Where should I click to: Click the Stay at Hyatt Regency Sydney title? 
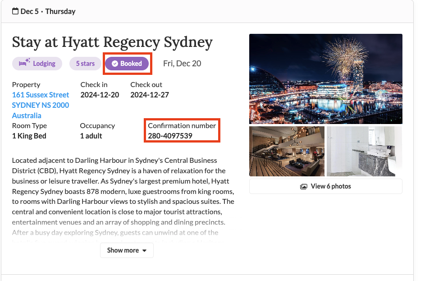112,42
